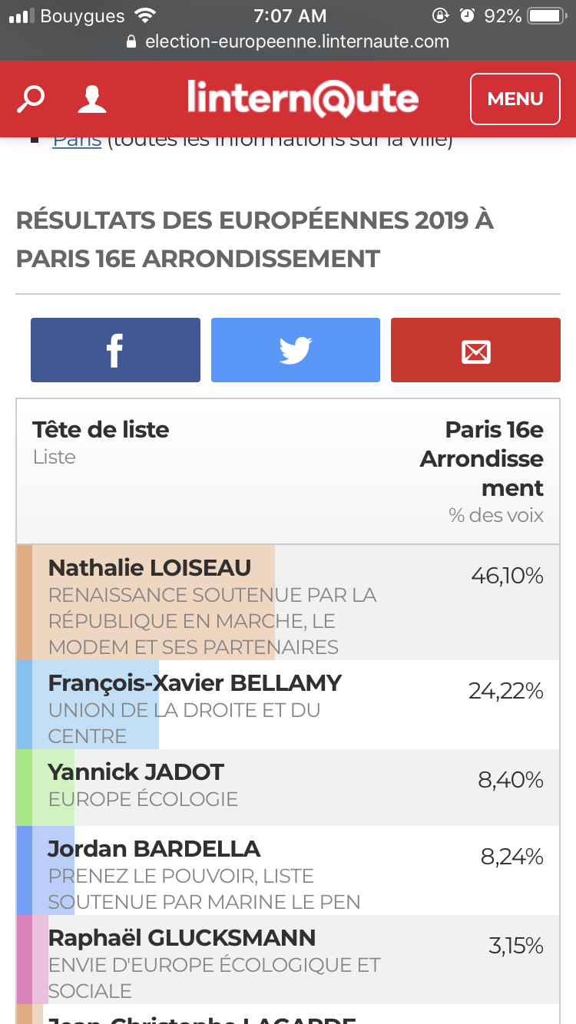Share results on Twitter bird icon
The width and height of the screenshot is (576, 1024).
296,350
